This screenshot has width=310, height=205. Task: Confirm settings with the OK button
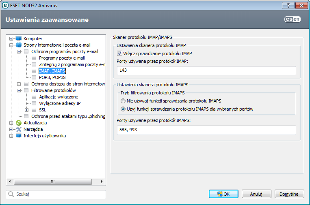pyautogui.click(x=223, y=194)
